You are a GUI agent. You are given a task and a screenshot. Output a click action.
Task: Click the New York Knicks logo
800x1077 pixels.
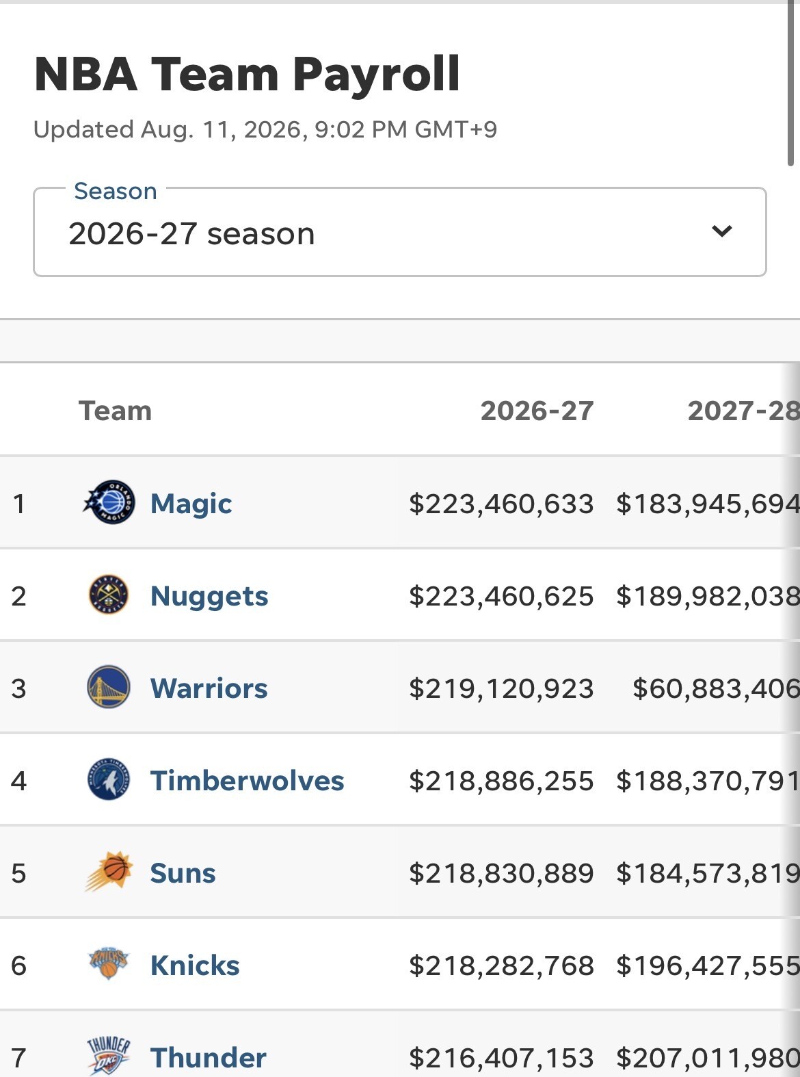(109, 964)
